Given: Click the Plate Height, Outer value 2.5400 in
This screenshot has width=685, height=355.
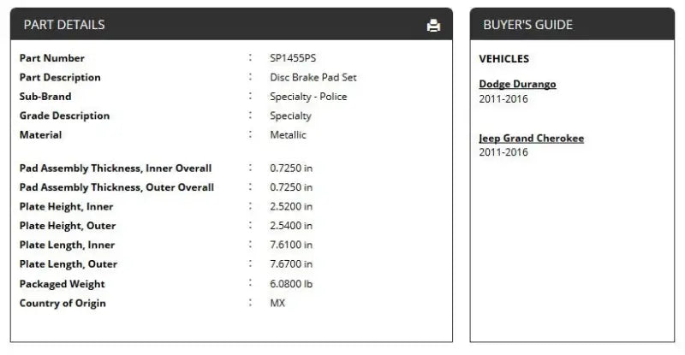Looking at the screenshot, I should pos(291,226).
